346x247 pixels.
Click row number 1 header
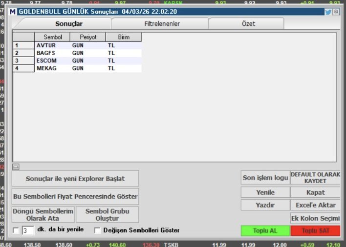(23, 45)
